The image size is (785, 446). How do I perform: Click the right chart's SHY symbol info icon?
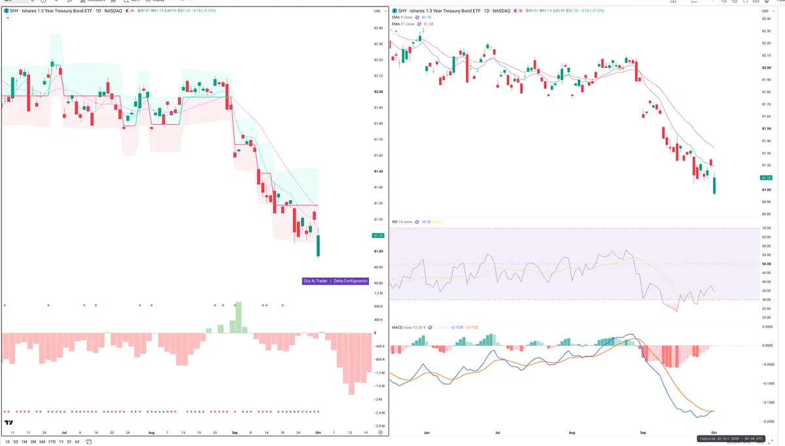(x=394, y=11)
